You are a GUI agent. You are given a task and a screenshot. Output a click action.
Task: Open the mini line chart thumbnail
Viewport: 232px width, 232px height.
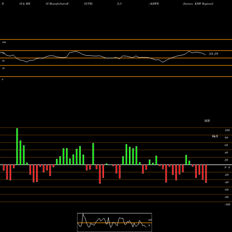pos(115,222)
